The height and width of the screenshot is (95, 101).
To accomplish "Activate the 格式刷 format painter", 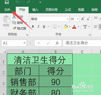I will click(x=19, y=28).
